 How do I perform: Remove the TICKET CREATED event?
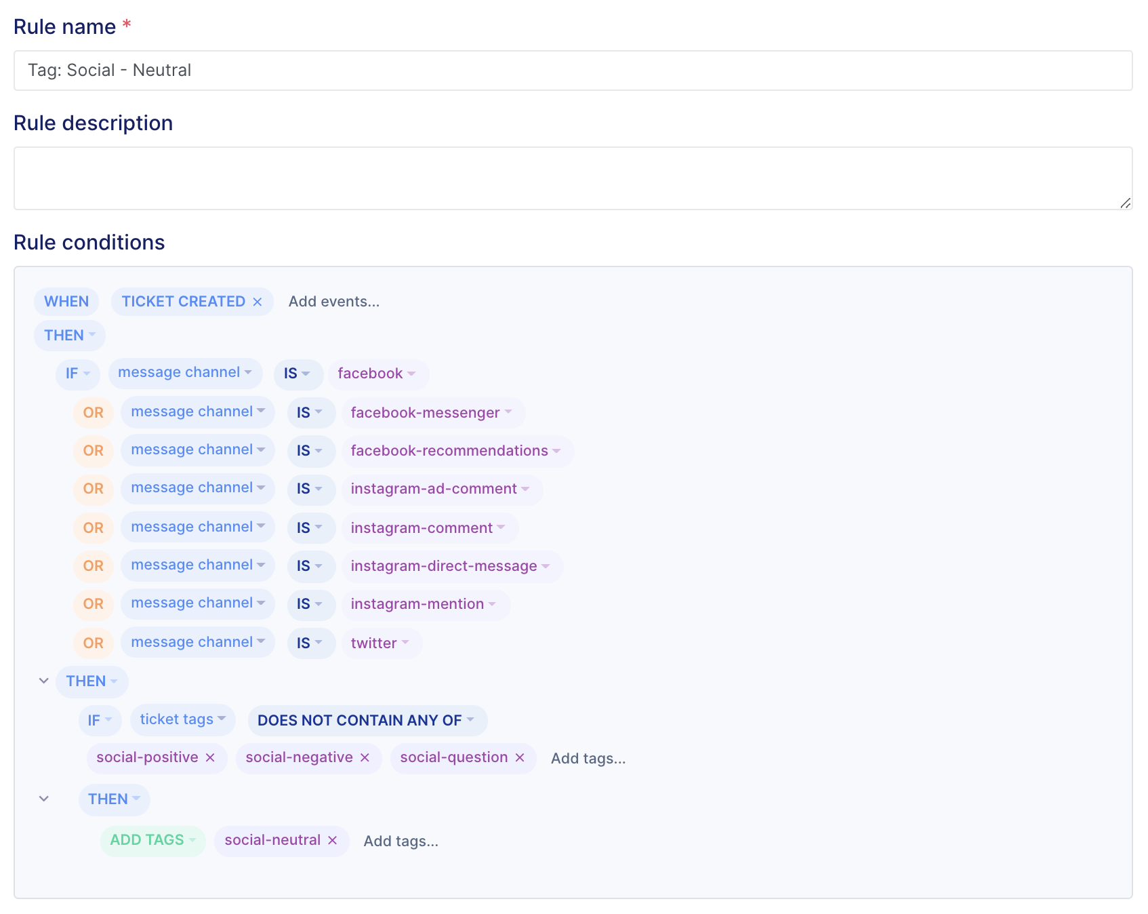coord(258,302)
